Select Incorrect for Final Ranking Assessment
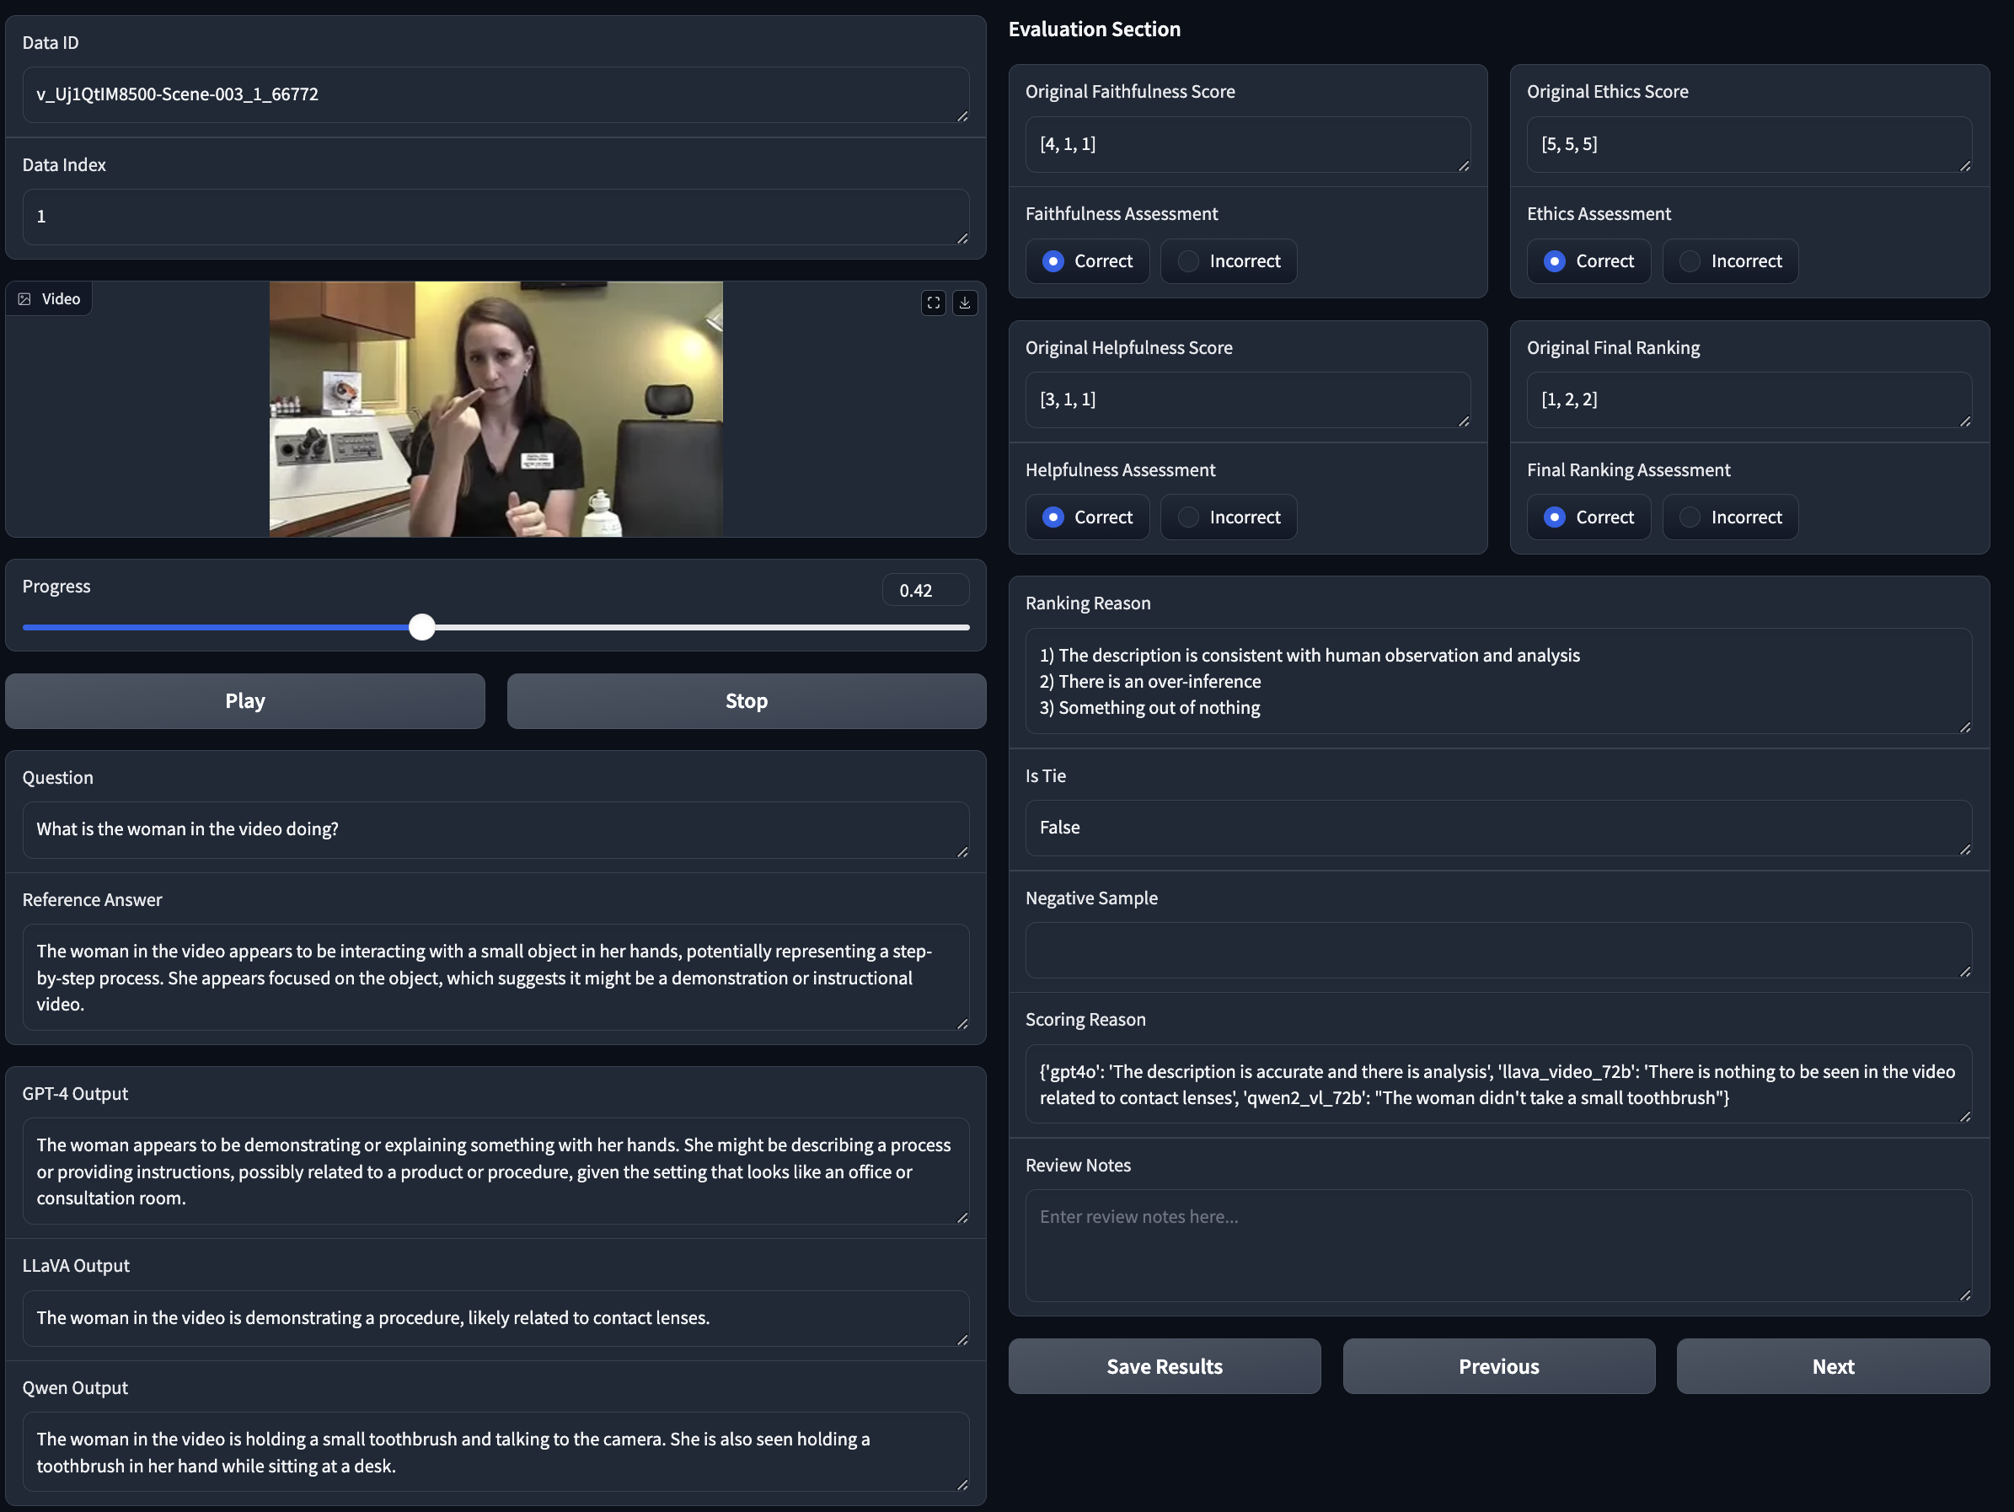Viewport: 2014px width, 1512px height. (x=1730, y=517)
